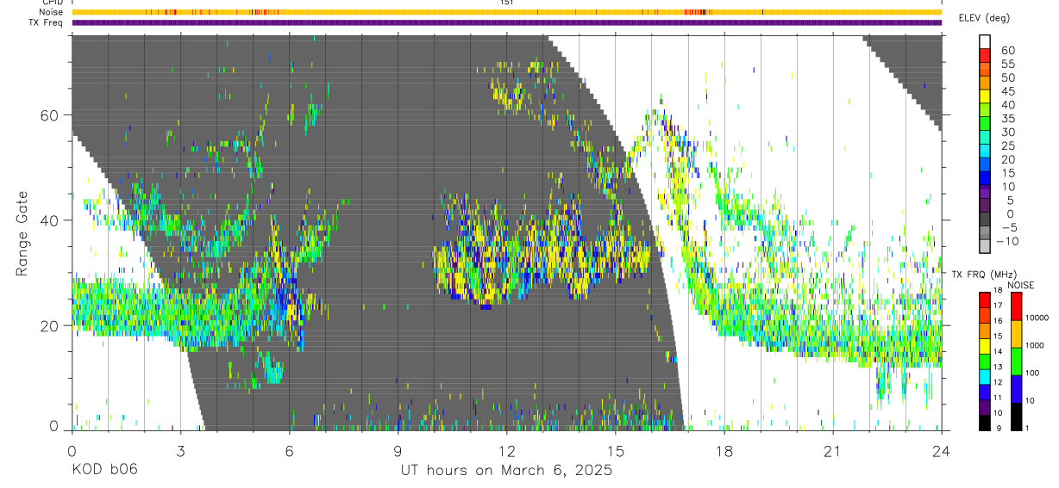Click the x-axis tick label '6'
This screenshot has height=488, width=1059.
tap(289, 451)
